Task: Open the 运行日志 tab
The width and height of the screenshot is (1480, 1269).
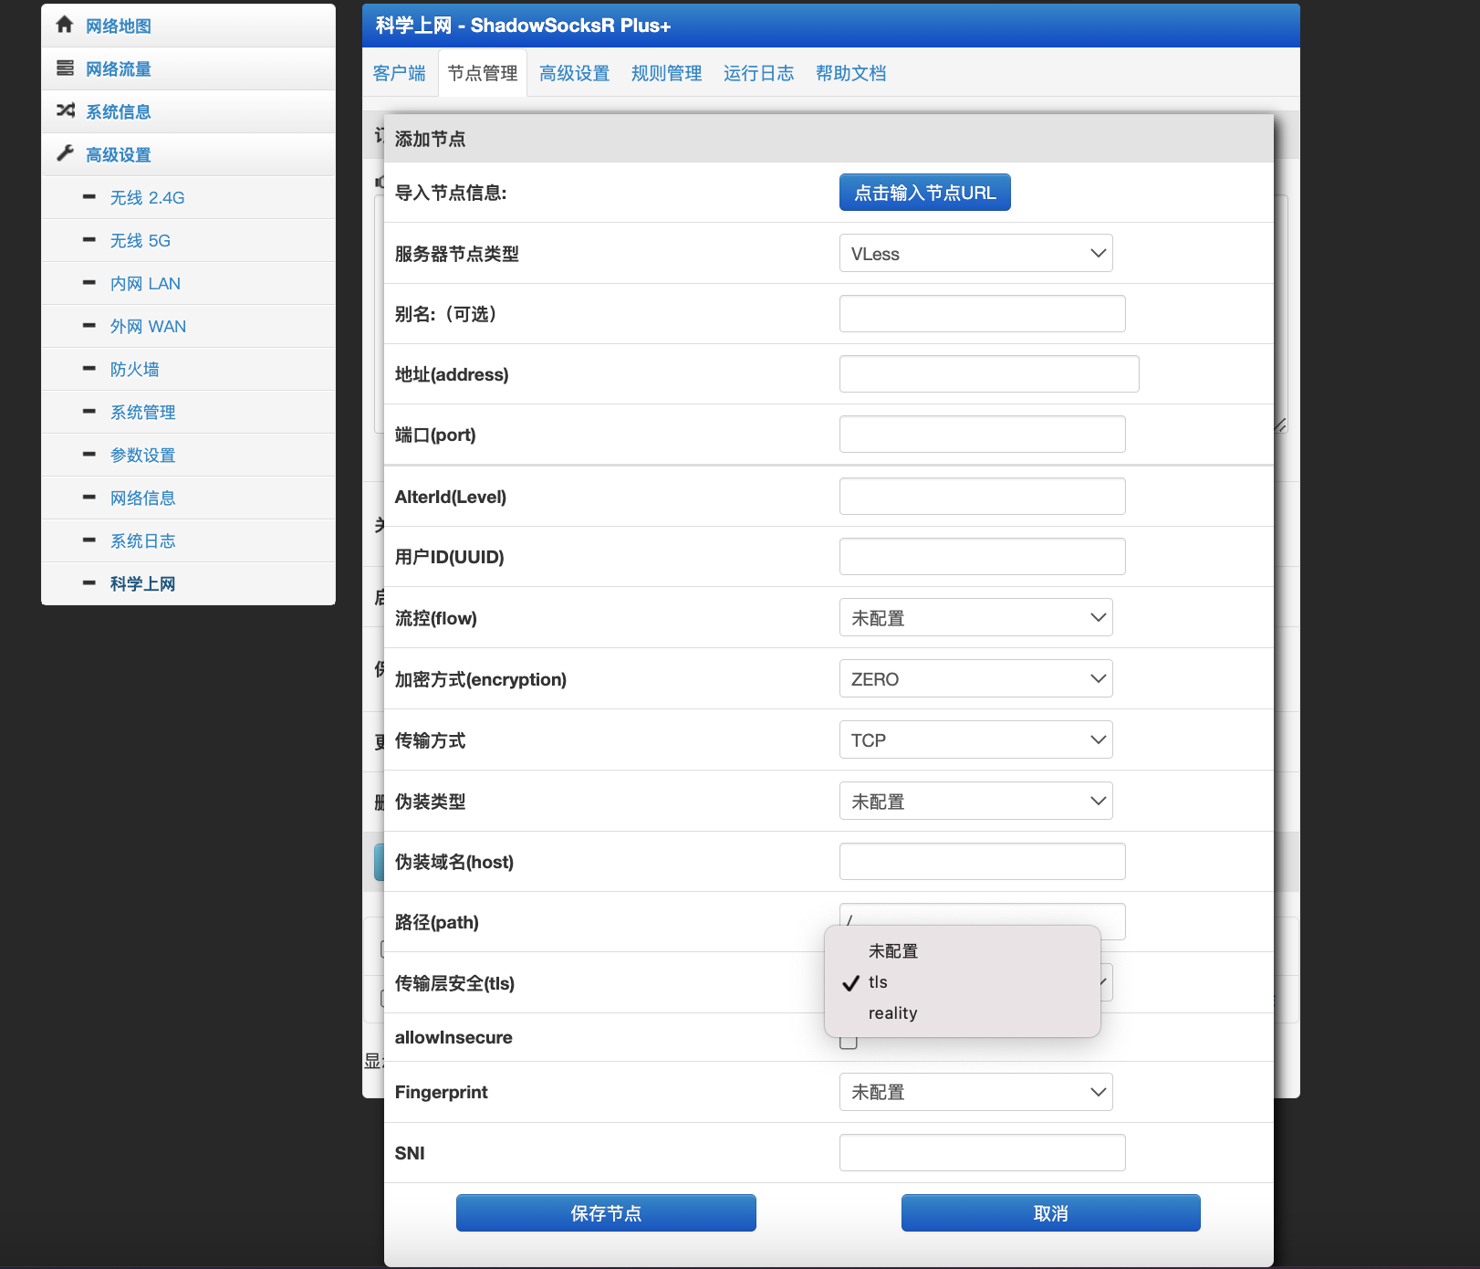Action: point(759,73)
